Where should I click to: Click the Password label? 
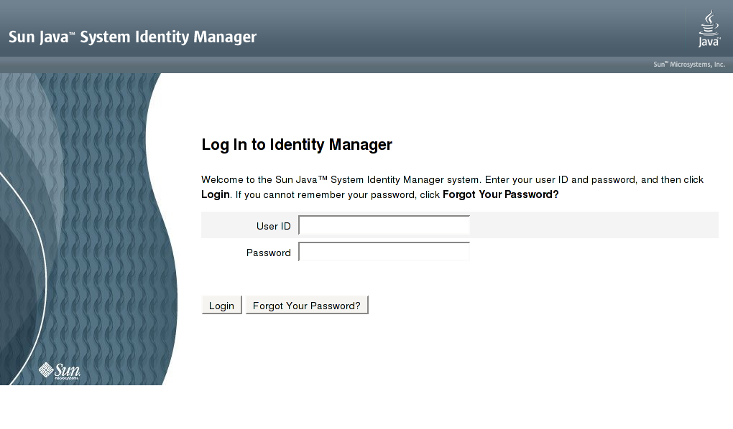[x=268, y=253]
